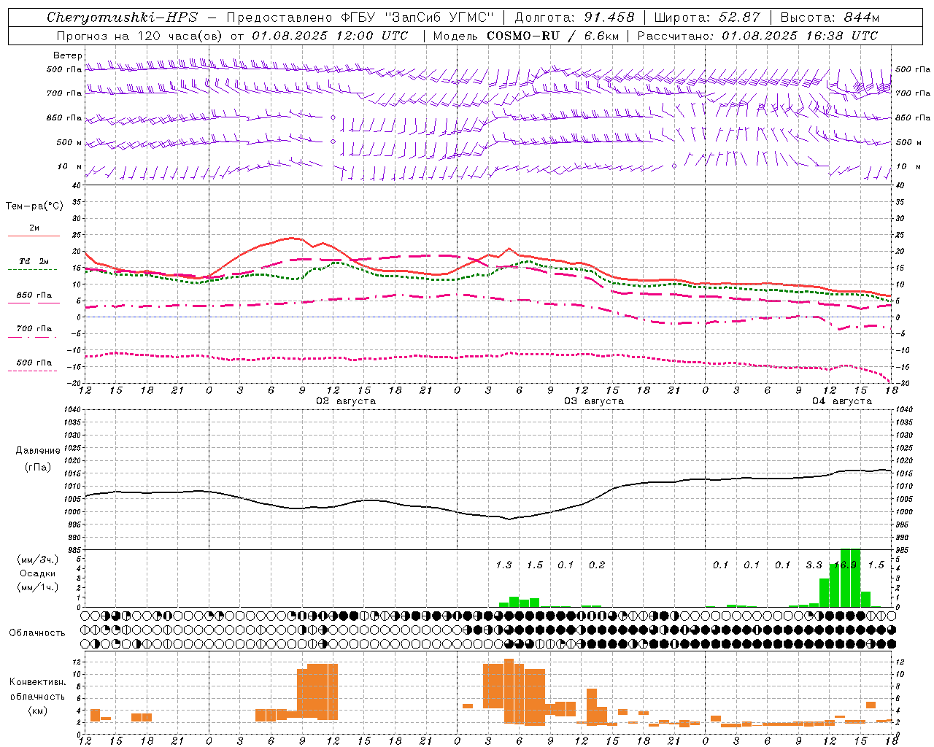
Task: Click the 04 августа date label
Action: click(x=842, y=401)
